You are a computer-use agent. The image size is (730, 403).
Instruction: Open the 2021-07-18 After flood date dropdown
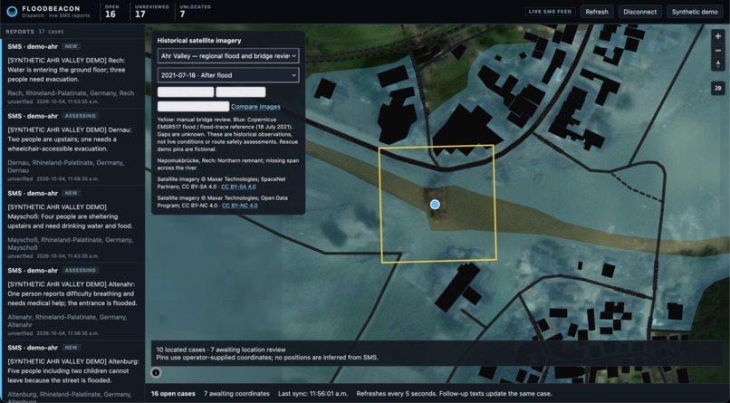point(228,75)
